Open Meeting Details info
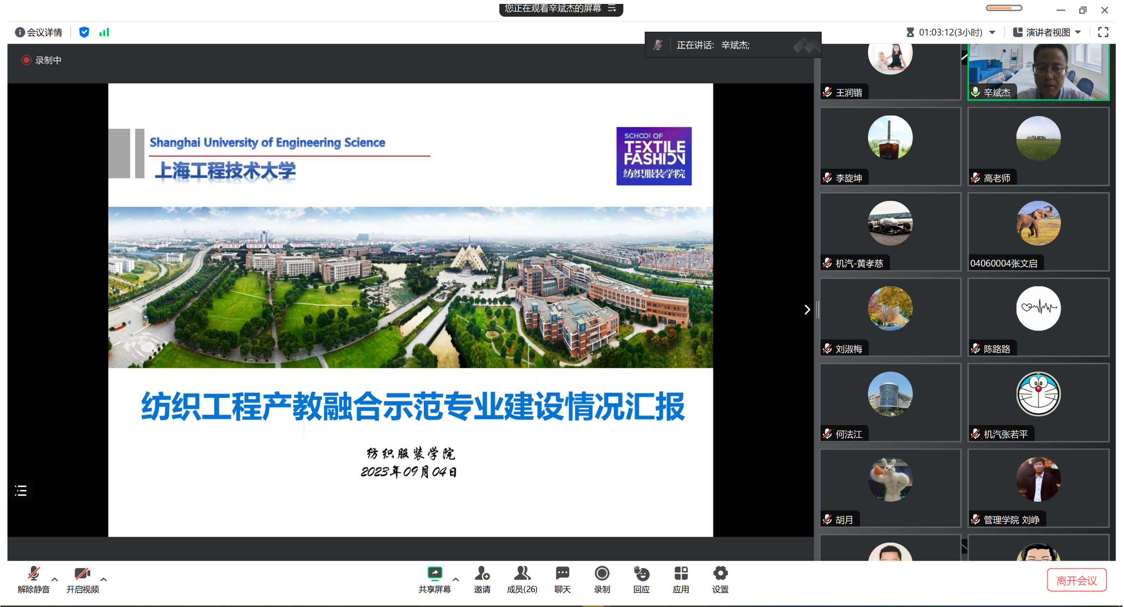 39,32
